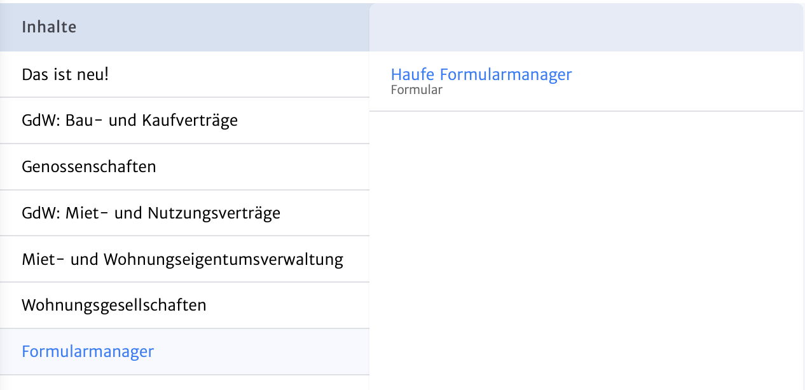Launch the Haufe Formularmanager form
Image resolution: width=805 pixels, height=390 pixels.
[481, 74]
